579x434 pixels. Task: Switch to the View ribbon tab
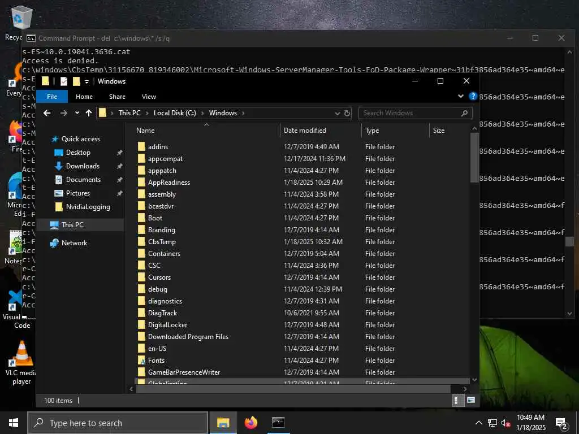click(x=149, y=96)
